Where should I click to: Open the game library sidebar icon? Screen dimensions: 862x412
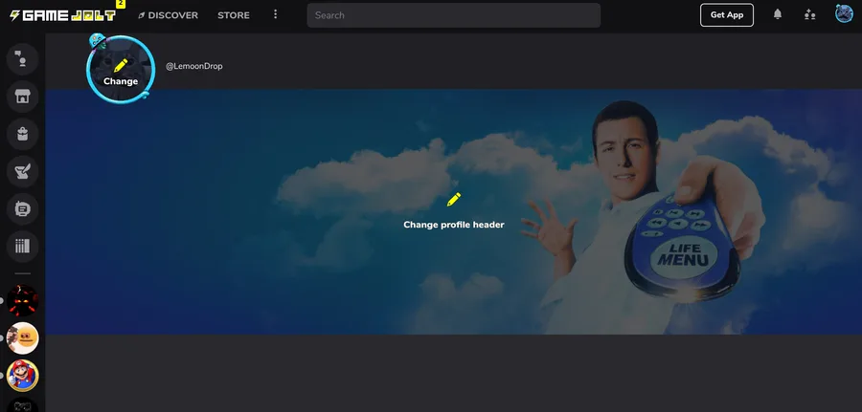point(23,246)
